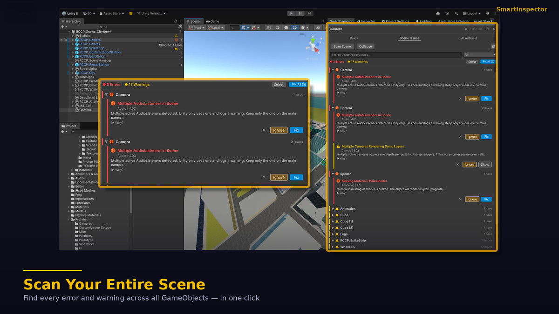This screenshot has width=559, height=314.
Task: Dismiss the Multiple Cameras Rendering Same Layers issue
Action: pos(457,165)
